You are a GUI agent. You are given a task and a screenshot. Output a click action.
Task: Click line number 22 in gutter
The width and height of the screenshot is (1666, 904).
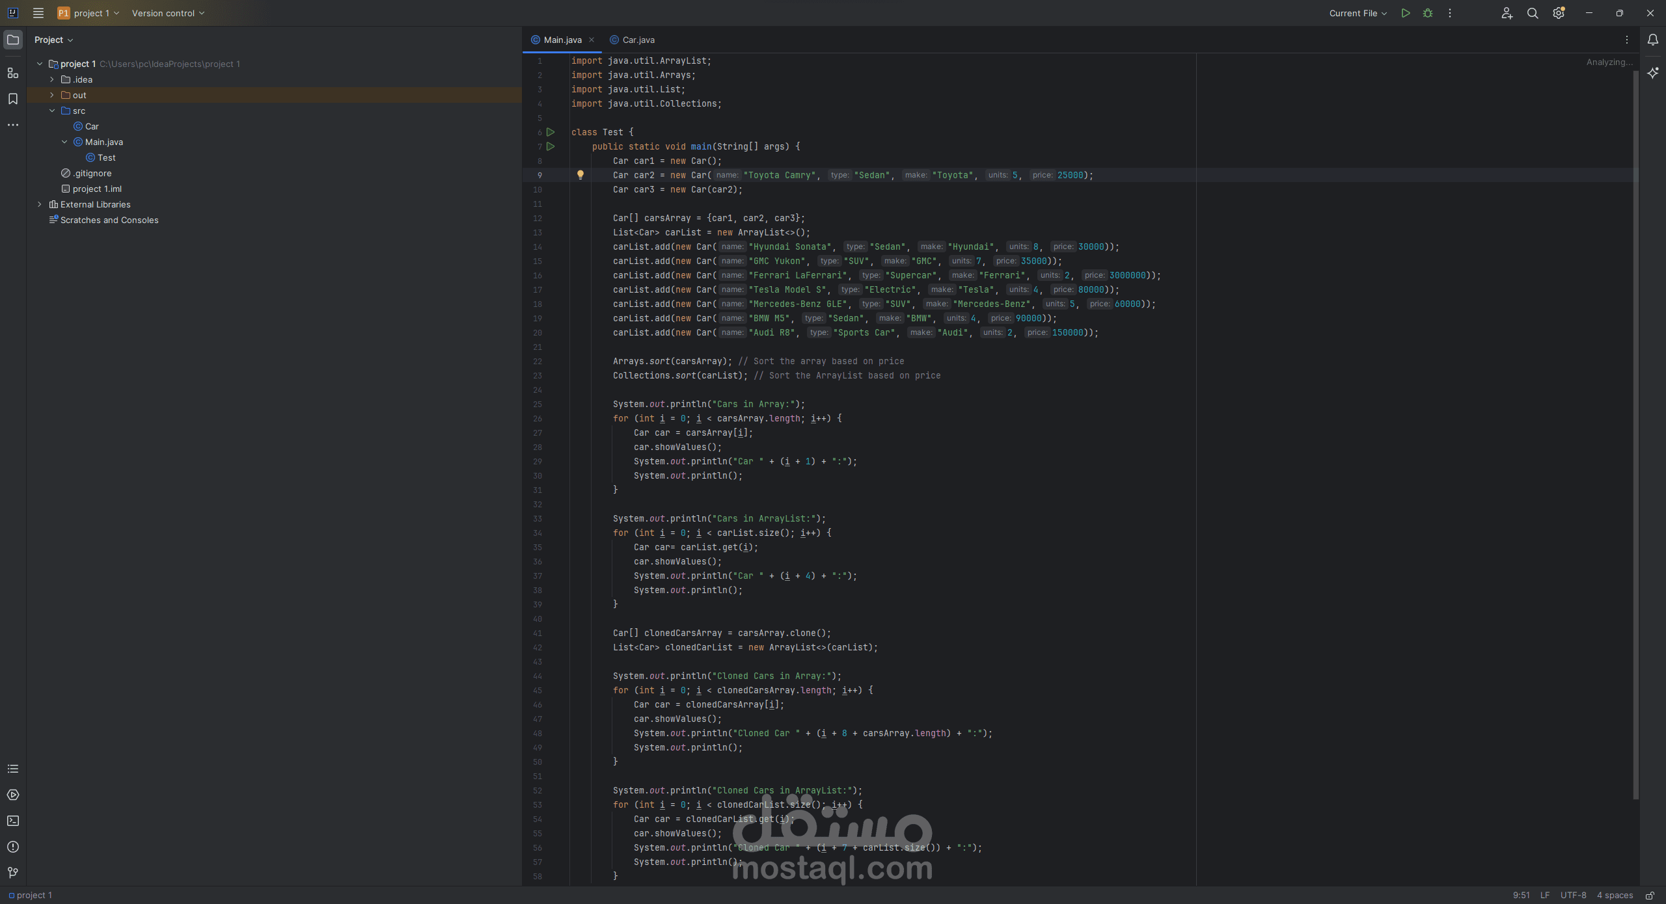537,361
